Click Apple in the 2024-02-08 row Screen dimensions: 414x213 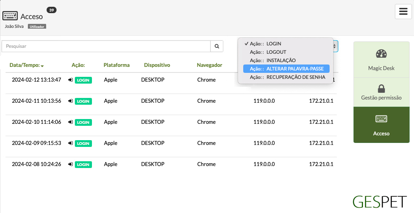point(111,164)
